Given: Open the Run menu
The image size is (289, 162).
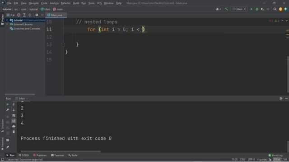Looking at the screenshot, I should click(84, 3).
